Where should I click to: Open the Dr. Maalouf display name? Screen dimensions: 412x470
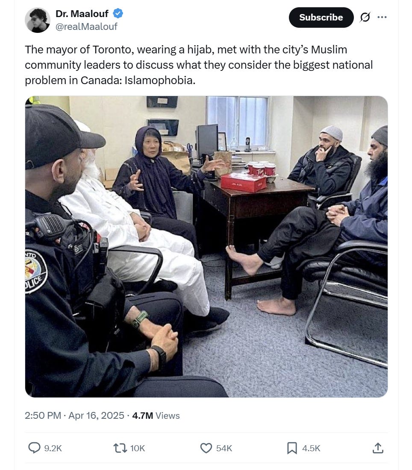click(82, 14)
